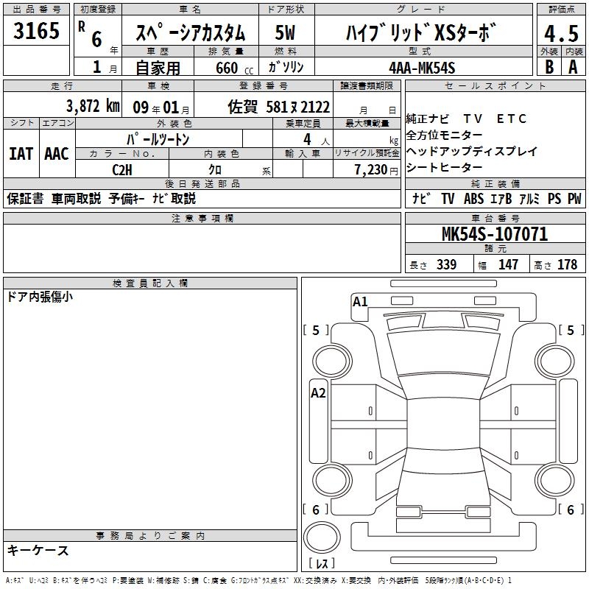Click the spare tire circle above [レス]

click(x=322, y=537)
